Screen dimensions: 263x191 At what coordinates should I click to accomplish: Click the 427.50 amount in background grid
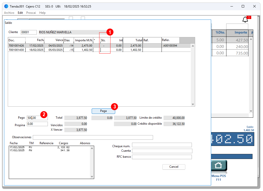click(x=242, y=40)
